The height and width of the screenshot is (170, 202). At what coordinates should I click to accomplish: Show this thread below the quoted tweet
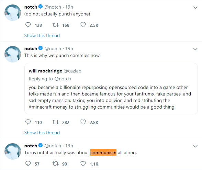[x=42, y=133]
